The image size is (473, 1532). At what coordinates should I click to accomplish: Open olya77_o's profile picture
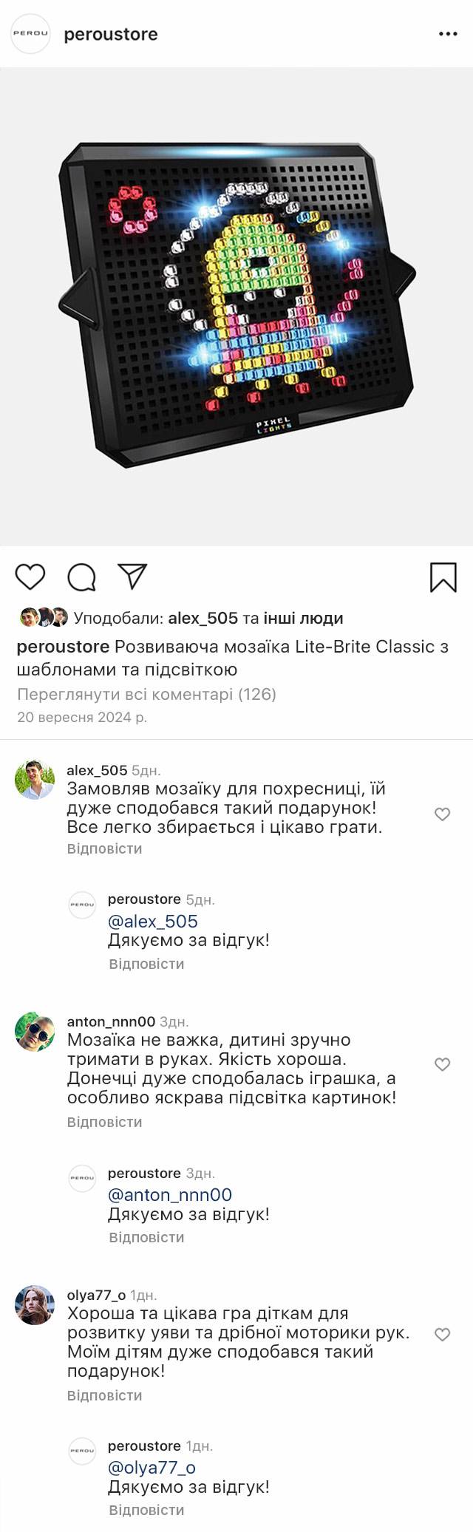click(35, 1305)
